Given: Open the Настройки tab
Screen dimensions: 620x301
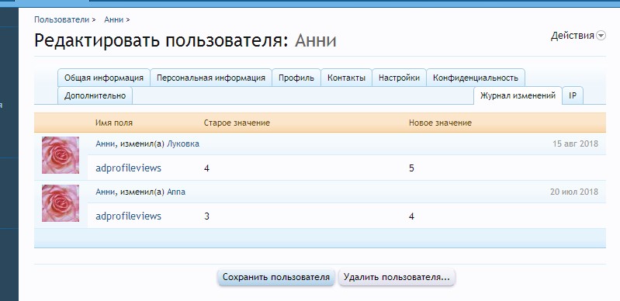Looking at the screenshot, I should (x=399, y=78).
